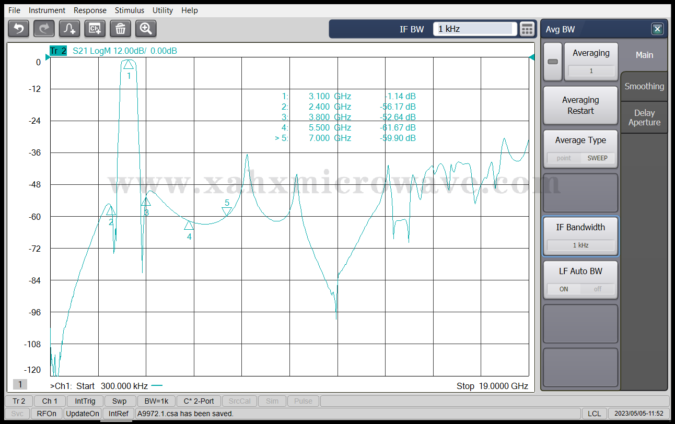The image size is (675, 424).
Task: Click the IF BW entry field showing 1 kHz
Action: tap(475, 29)
